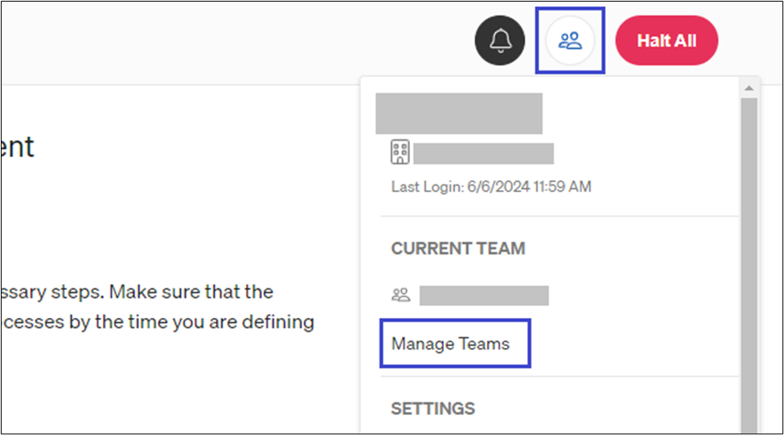Click the text line ending "you are defining"
Image resolution: width=784 pixels, height=435 pixels.
point(156,322)
